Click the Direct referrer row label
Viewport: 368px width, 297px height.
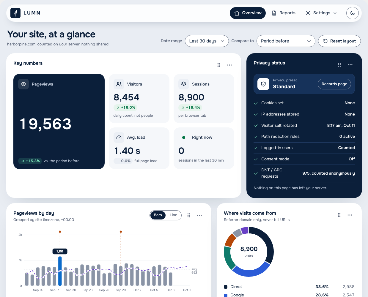click(236, 287)
